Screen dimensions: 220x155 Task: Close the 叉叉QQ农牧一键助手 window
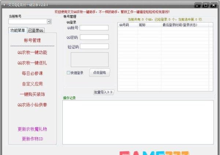tap(213, 5)
